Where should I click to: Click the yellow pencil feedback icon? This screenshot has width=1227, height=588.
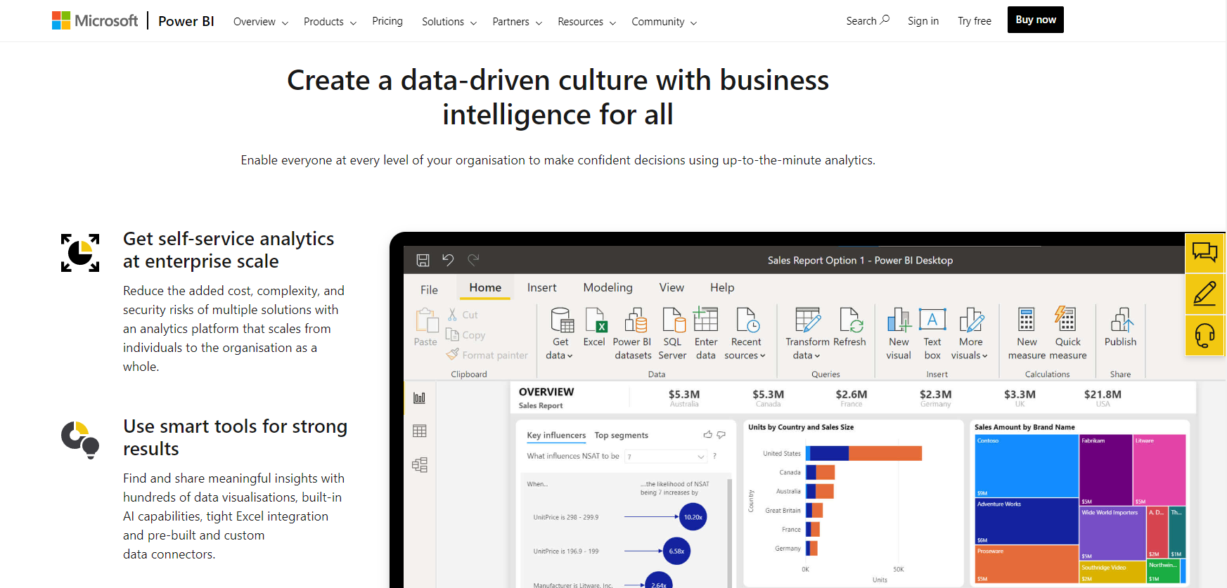pos(1204,294)
